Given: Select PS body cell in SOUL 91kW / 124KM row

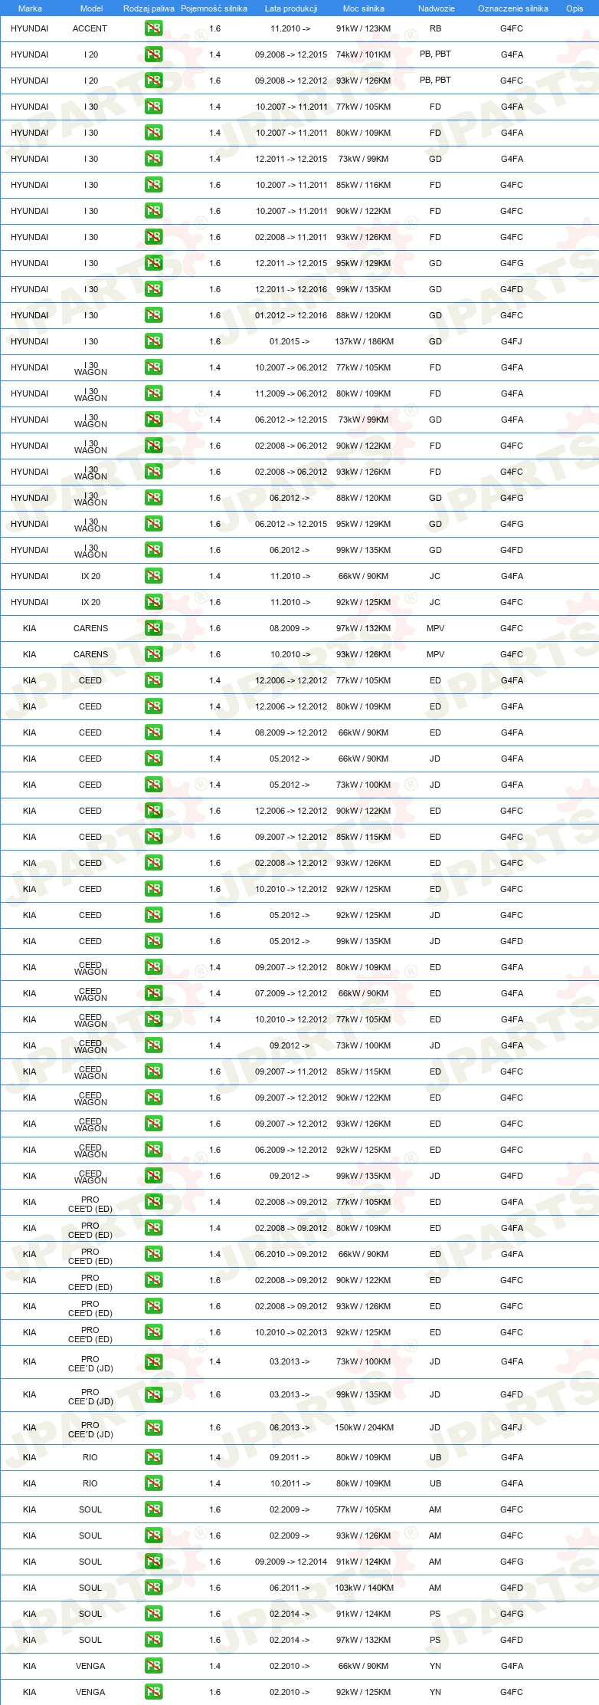Looking at the screenshot, I should (x=435, y=1614).
